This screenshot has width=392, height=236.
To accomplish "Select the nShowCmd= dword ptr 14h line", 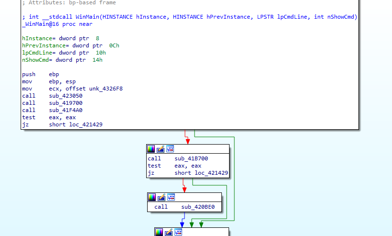I will coord(62,60).
